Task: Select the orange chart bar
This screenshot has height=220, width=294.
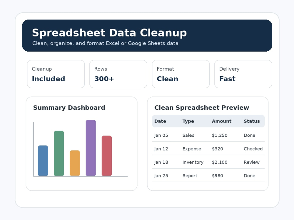Action: (75, 163)
